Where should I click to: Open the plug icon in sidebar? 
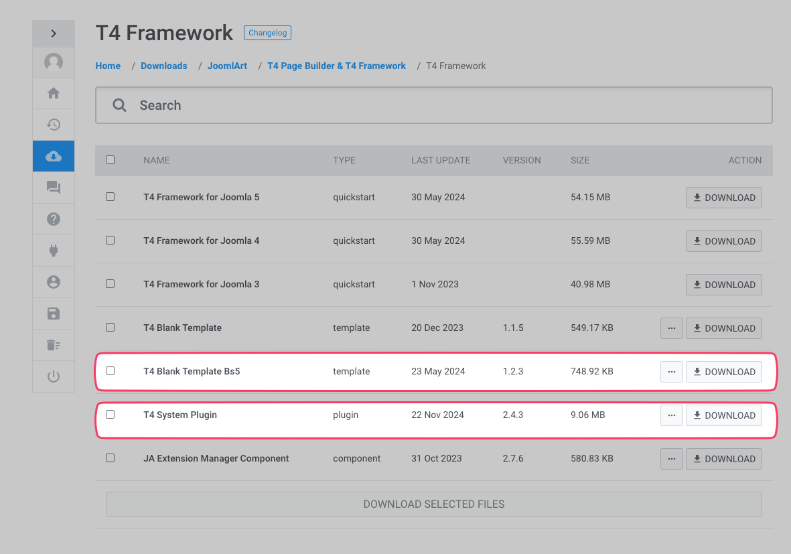pyautogui.click(x=54, y=251)
